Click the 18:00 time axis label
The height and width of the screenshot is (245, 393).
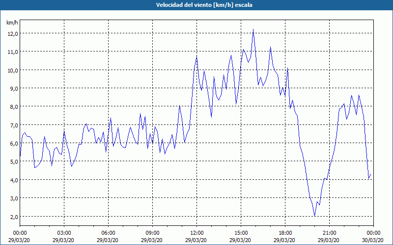pyautogui.click(x=285, y=233)
